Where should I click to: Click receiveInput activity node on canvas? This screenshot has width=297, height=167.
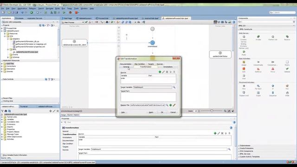point(153,43)
